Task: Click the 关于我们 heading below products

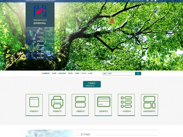Action: coord(85,134)
